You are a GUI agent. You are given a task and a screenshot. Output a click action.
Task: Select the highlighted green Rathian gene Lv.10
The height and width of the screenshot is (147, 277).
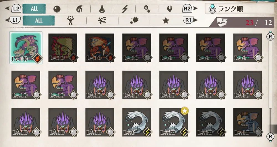click(26, 48)
